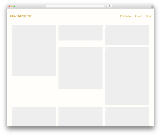Open the short middle-column top portfolio thumbnail
161x136 pixels.
80,33
